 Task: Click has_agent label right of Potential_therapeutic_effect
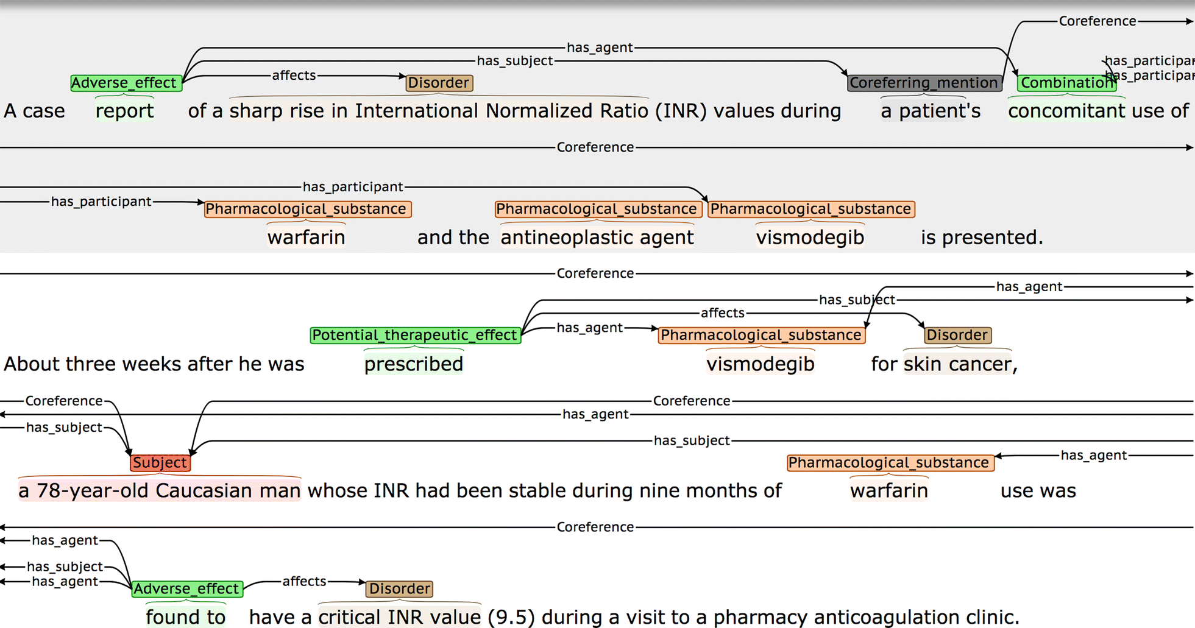pos(589,328)
